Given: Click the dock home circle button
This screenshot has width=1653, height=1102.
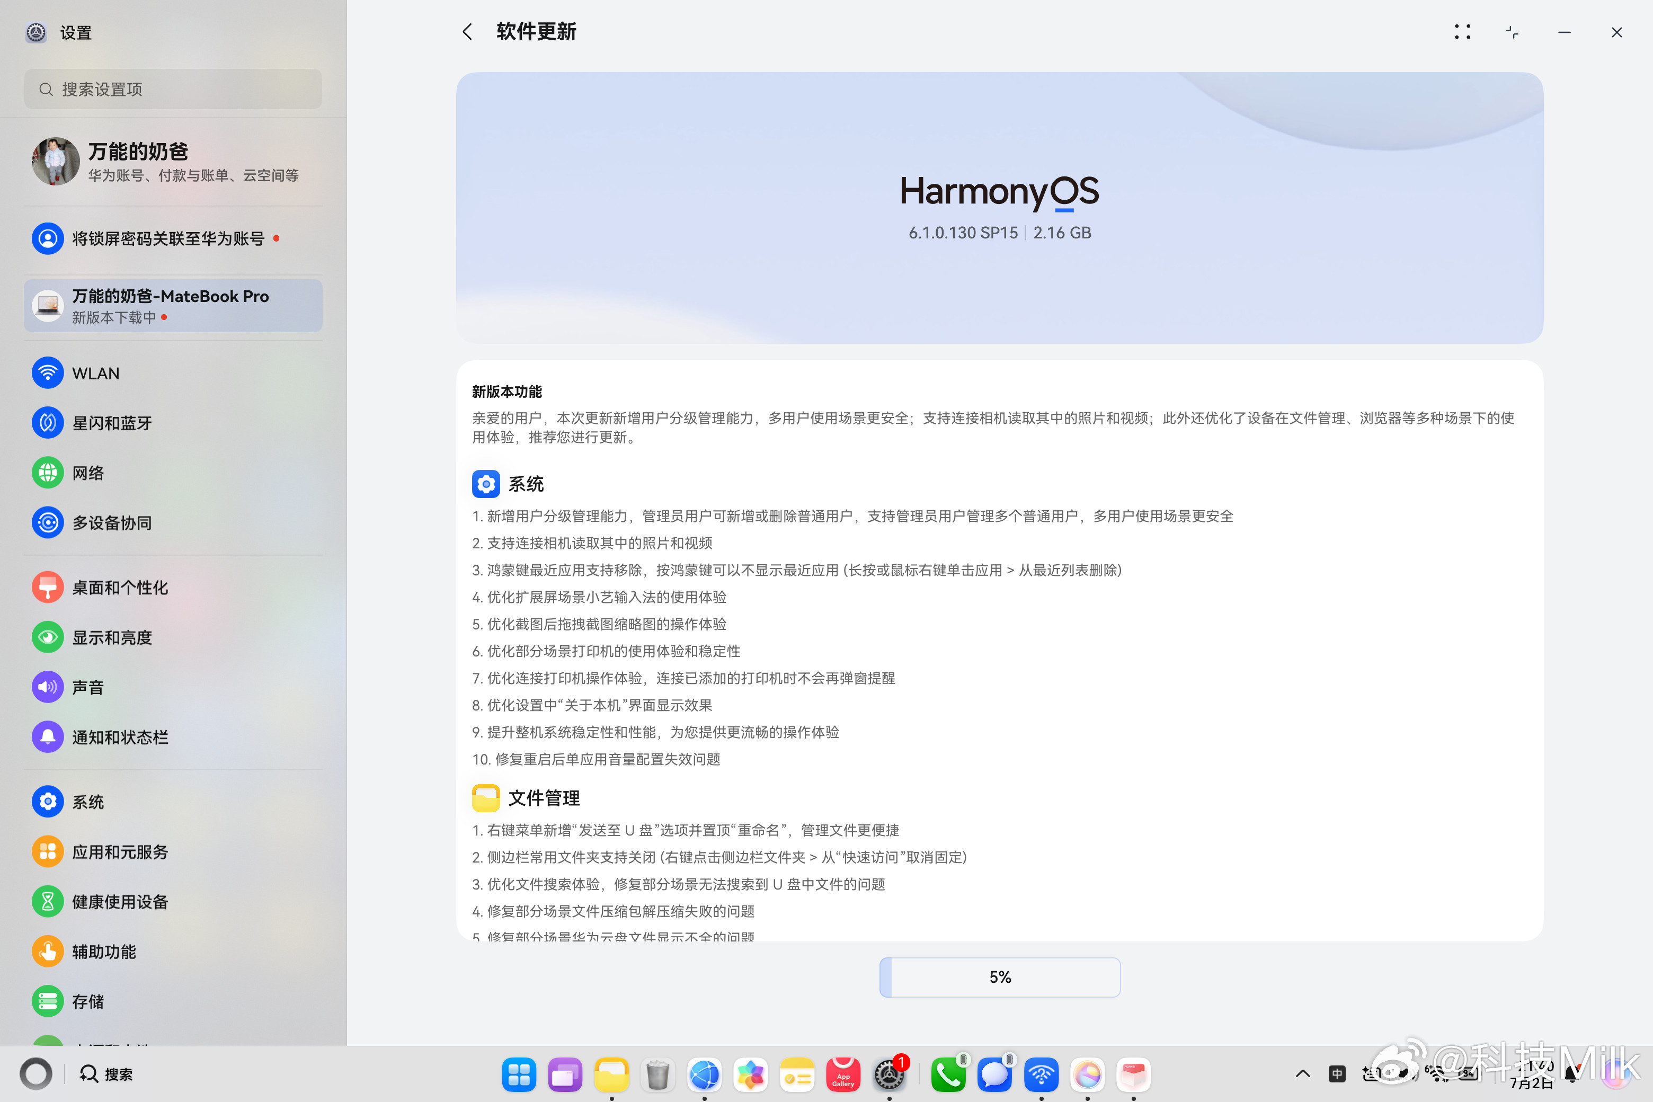Looking at the screenshot, I should 36,1074.
